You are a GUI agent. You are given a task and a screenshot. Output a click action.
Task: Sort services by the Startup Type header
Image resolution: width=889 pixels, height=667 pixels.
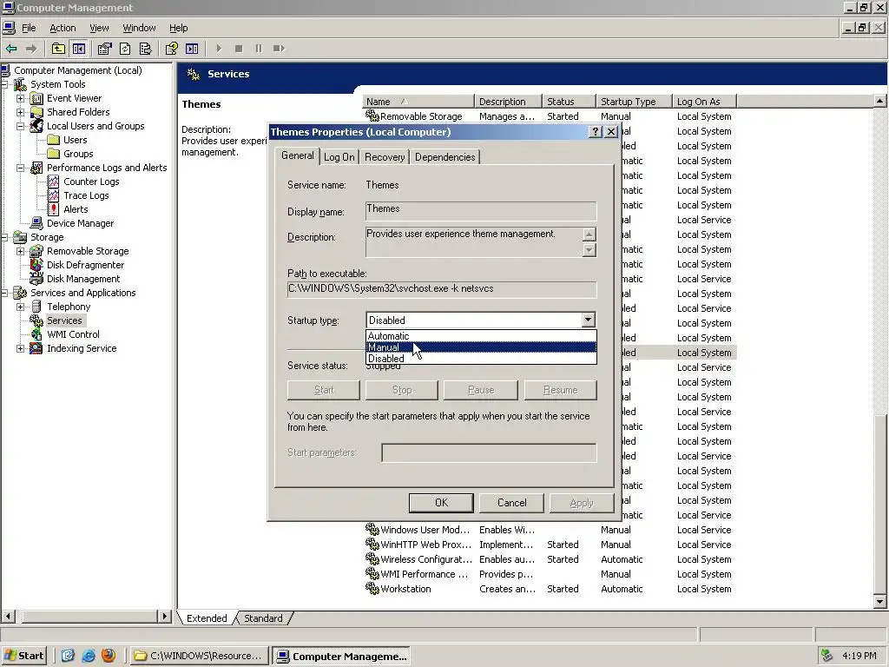pos(634,102)
